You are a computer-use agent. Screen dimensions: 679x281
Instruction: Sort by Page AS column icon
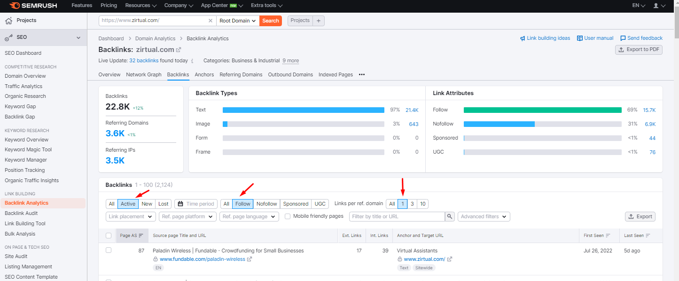coord(141,236)
